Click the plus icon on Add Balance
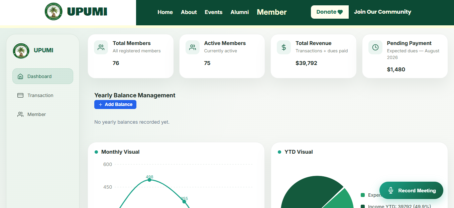 point(101,105)
